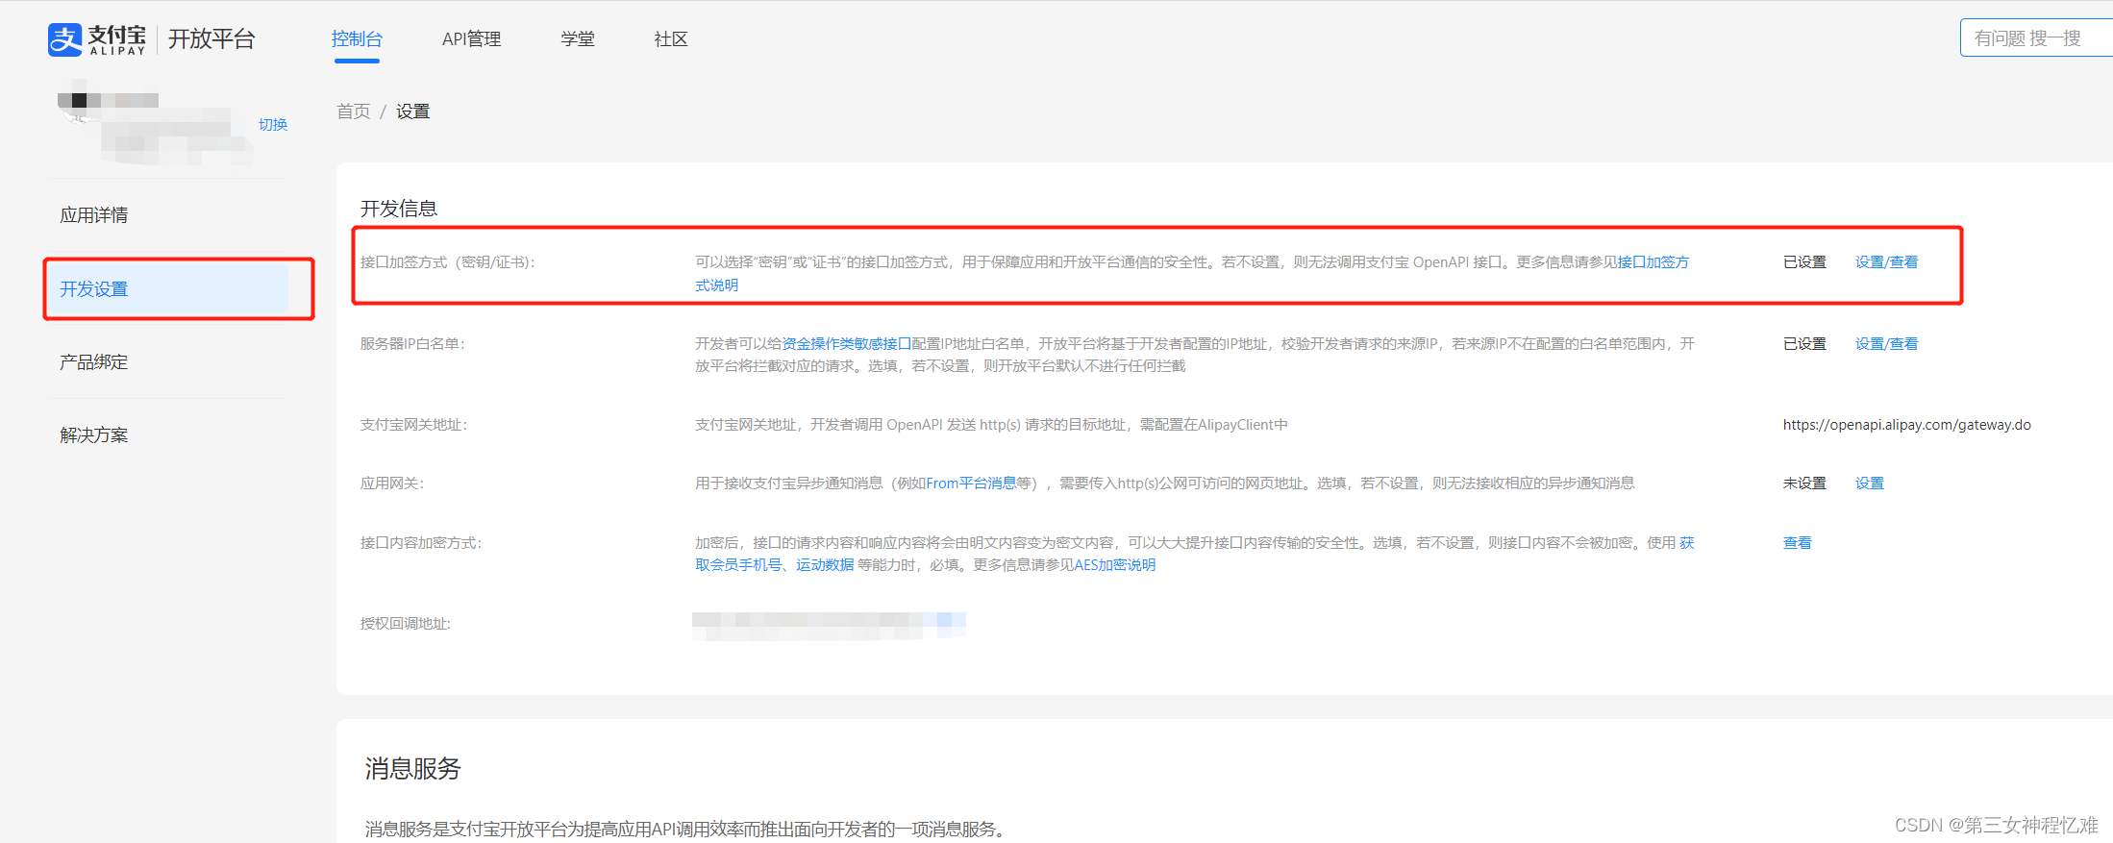Click the 开发信息 section heading
The height and width of the screenshot is (843, 2113).
point(399,209)
